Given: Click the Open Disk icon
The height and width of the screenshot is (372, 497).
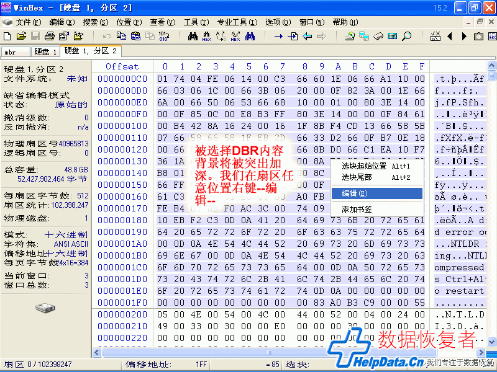Looking at the screenshot, I should coord(350,37).
